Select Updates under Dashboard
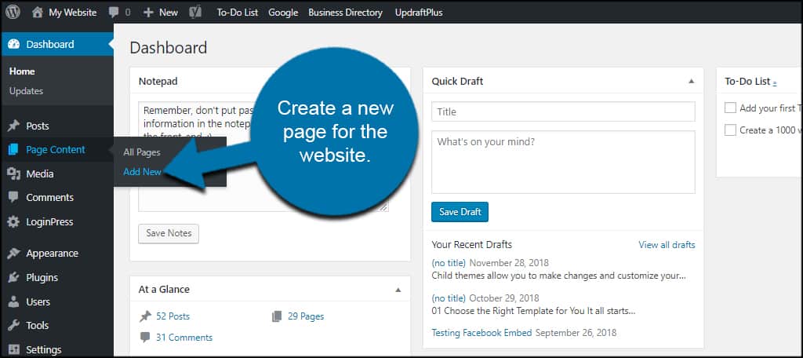 [26, 91]
